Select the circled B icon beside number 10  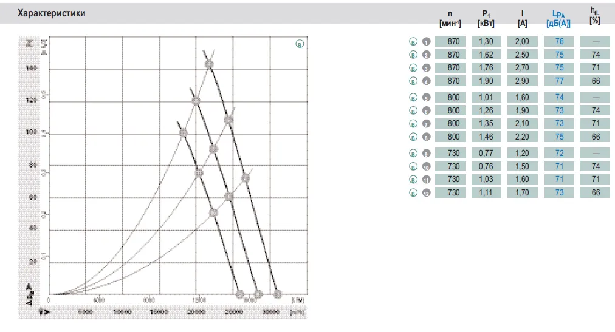(413, 167)
